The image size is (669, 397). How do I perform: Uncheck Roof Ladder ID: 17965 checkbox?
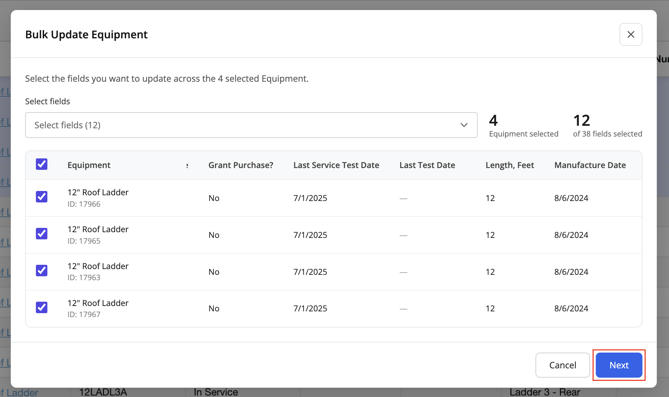click(x=42, y=234)
